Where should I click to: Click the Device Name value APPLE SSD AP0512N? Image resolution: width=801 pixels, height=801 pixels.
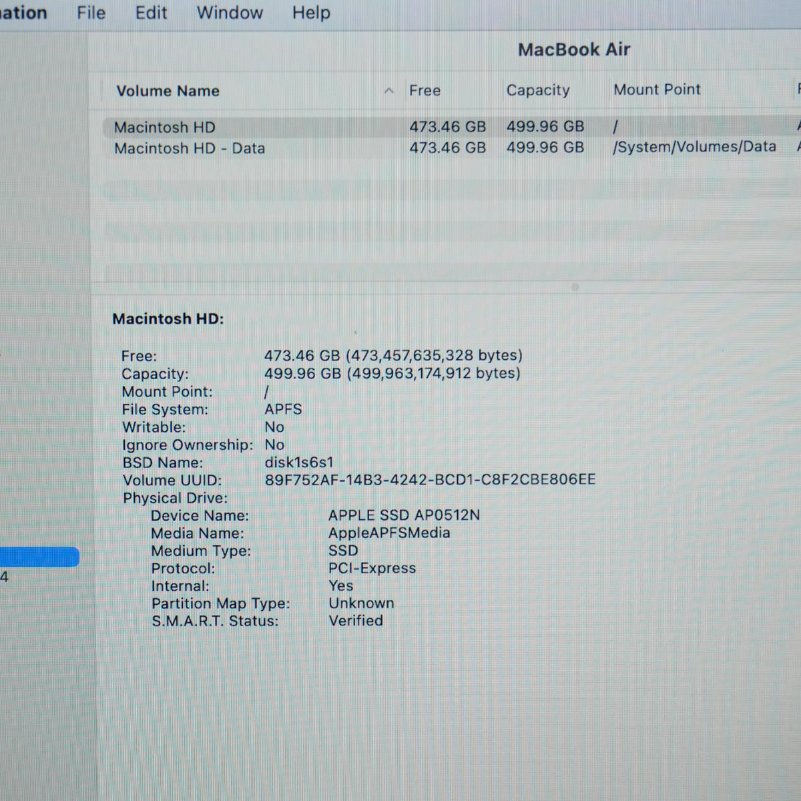click(x=404, y=515)
